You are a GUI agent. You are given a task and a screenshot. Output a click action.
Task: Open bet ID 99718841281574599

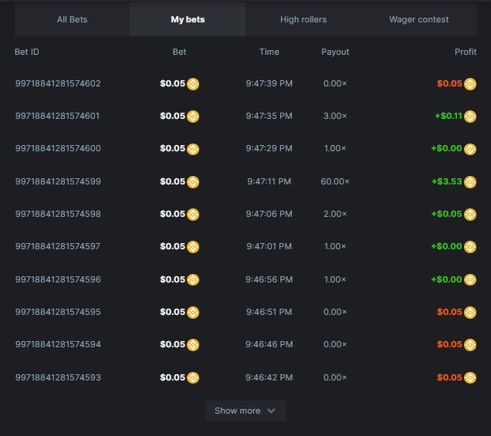coord(58,181)
